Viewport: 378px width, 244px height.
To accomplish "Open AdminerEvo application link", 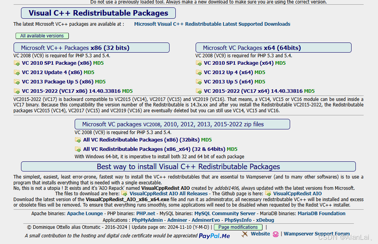I will (206, 220).
